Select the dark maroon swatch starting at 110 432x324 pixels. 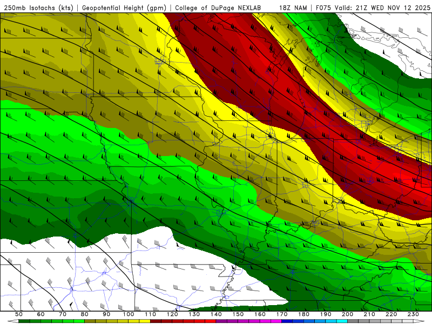pyautogui.click(x=156, y=321)
